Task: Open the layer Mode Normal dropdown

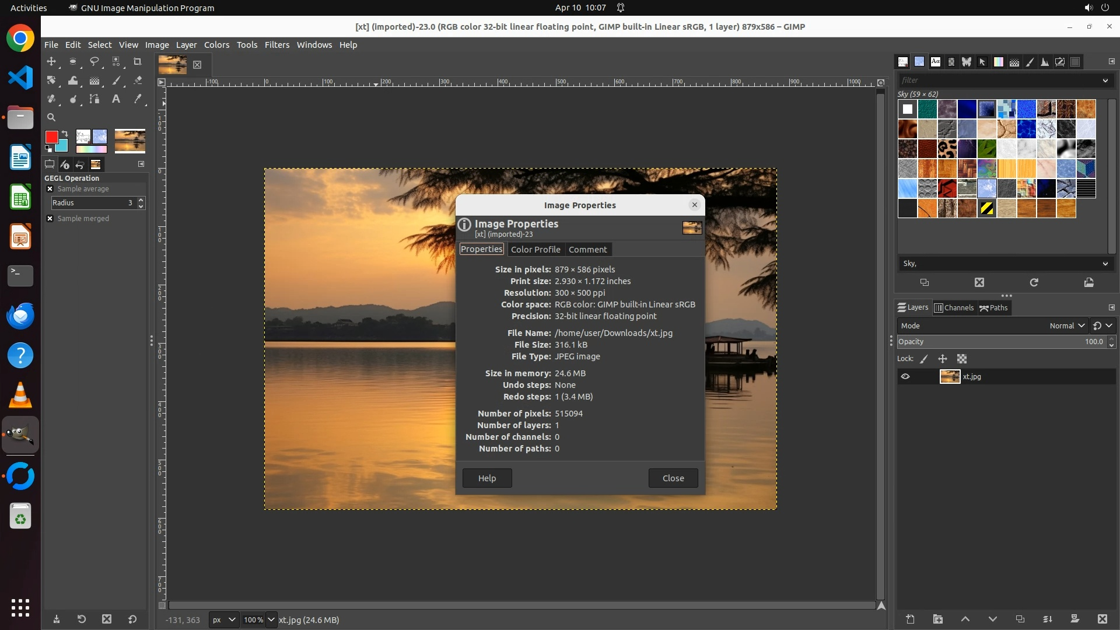Action: point(1066,326)
